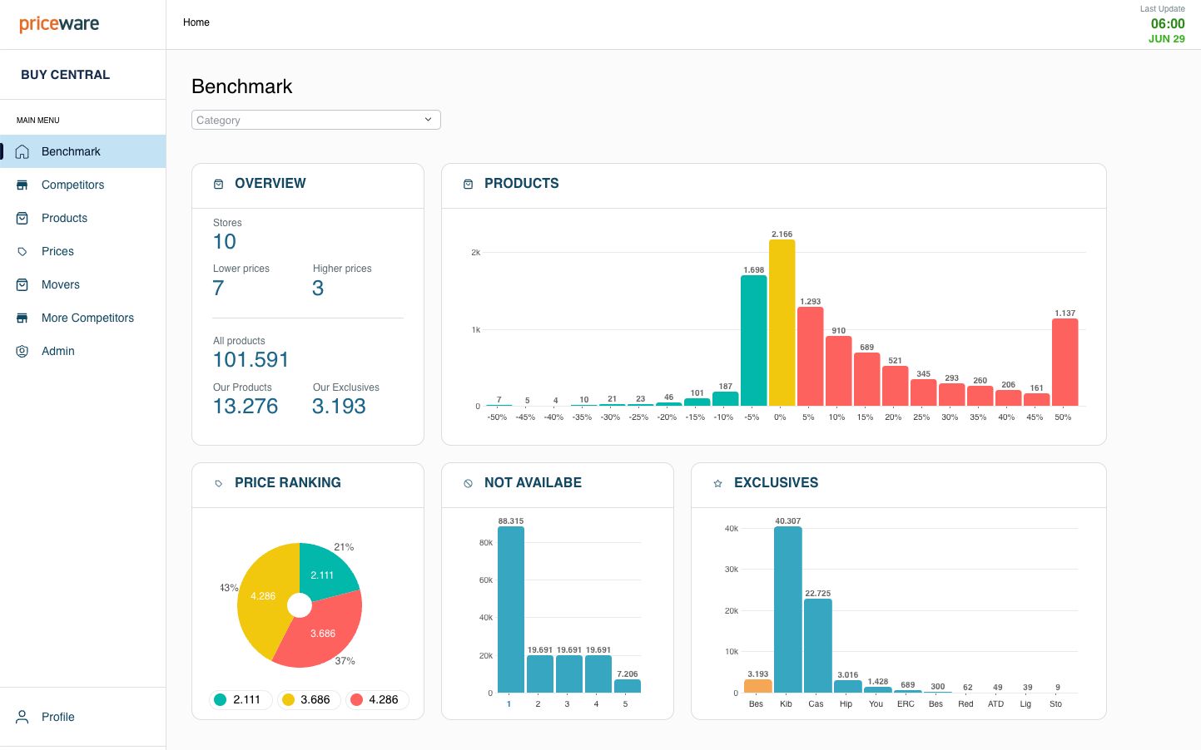
Task: Click the 5% bar labeled 1.293
Action: [x=810, y=356]
